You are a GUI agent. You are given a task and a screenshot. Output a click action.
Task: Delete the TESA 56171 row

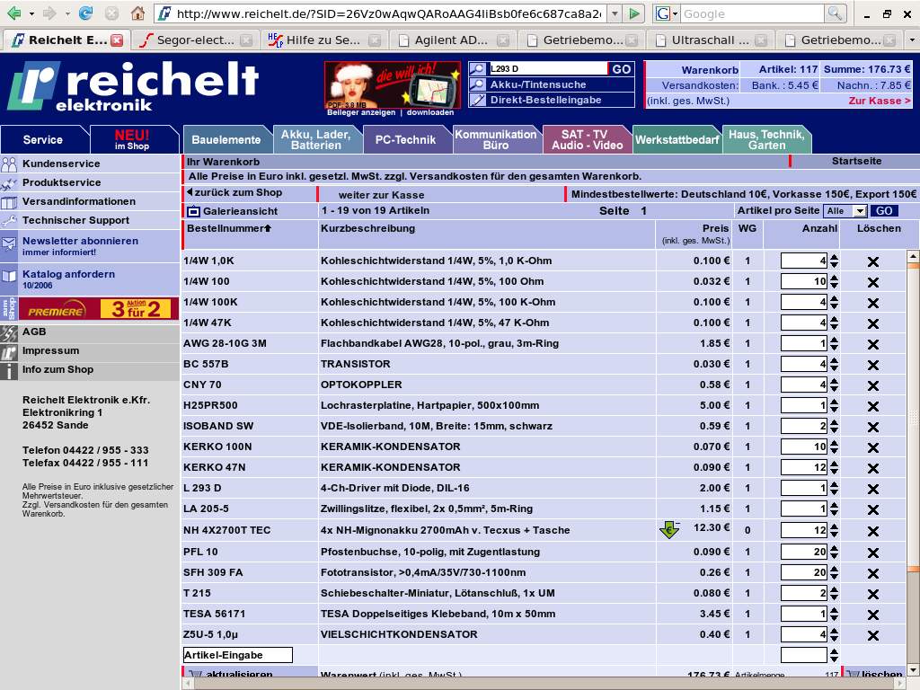point(873,615)
